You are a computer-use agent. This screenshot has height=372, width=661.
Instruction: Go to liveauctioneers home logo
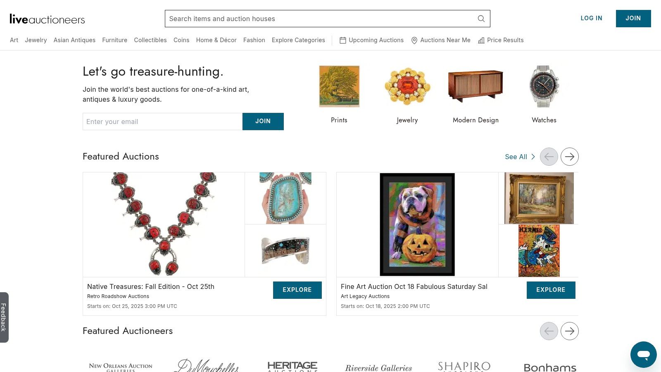click(x=47, y=19)
